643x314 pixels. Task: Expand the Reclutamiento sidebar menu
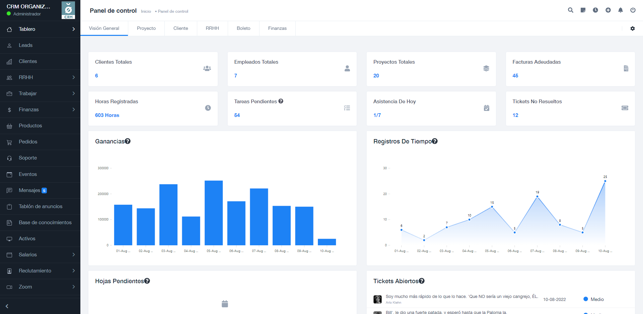click(40, 271)
